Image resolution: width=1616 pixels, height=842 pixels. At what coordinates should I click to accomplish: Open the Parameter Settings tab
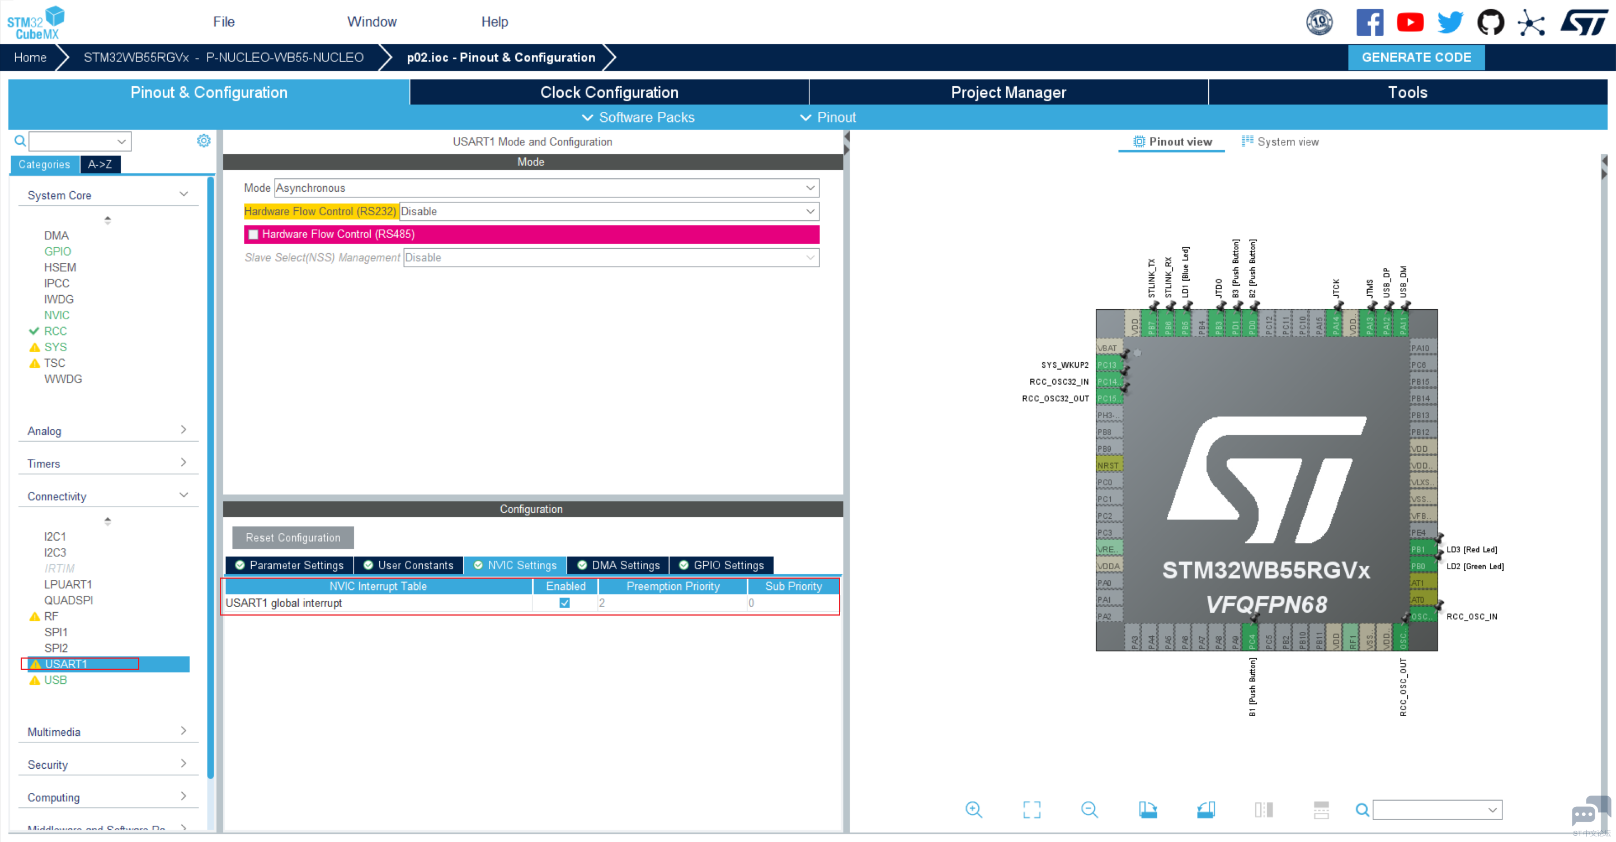pos(289,565)
